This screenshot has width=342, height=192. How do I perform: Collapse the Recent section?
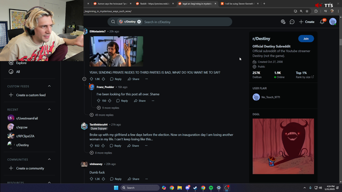(x=49, y=109)
